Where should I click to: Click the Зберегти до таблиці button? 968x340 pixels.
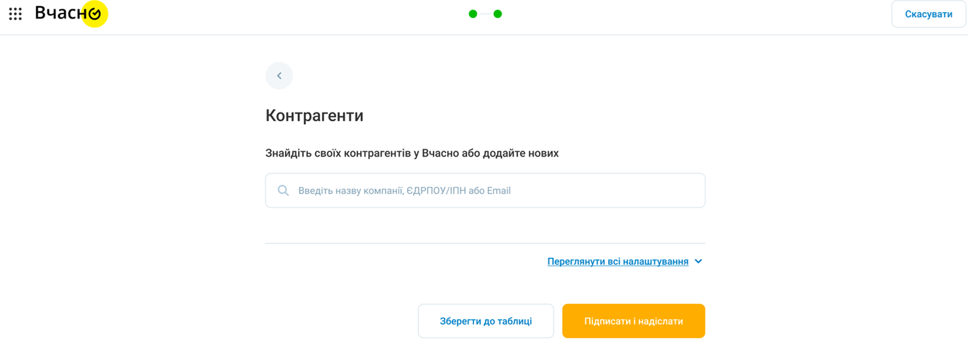486,321
